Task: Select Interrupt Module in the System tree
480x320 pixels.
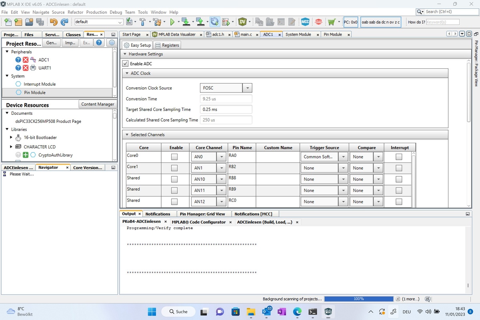Action: tap(40, 84)
